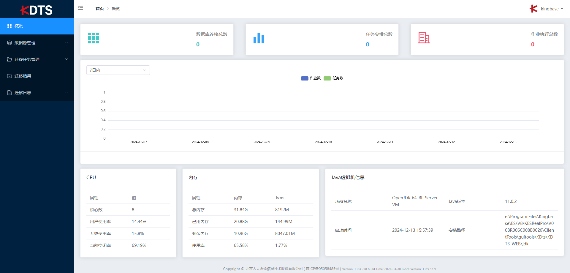Toggle 任务数 series in chart legend
This screenshot has height=273, width=570.
click(333, 78)
